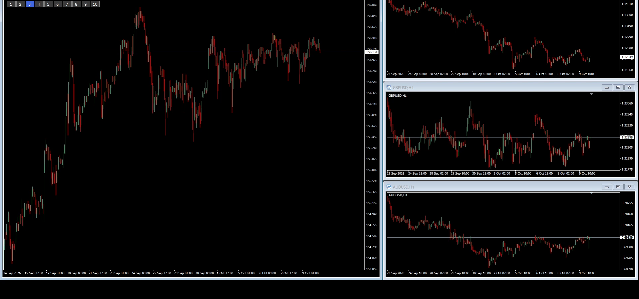Viewport: 639px width, 299px height.
Task: Click the GBPUSD,H1 window title text
Action: coord(403,88)
